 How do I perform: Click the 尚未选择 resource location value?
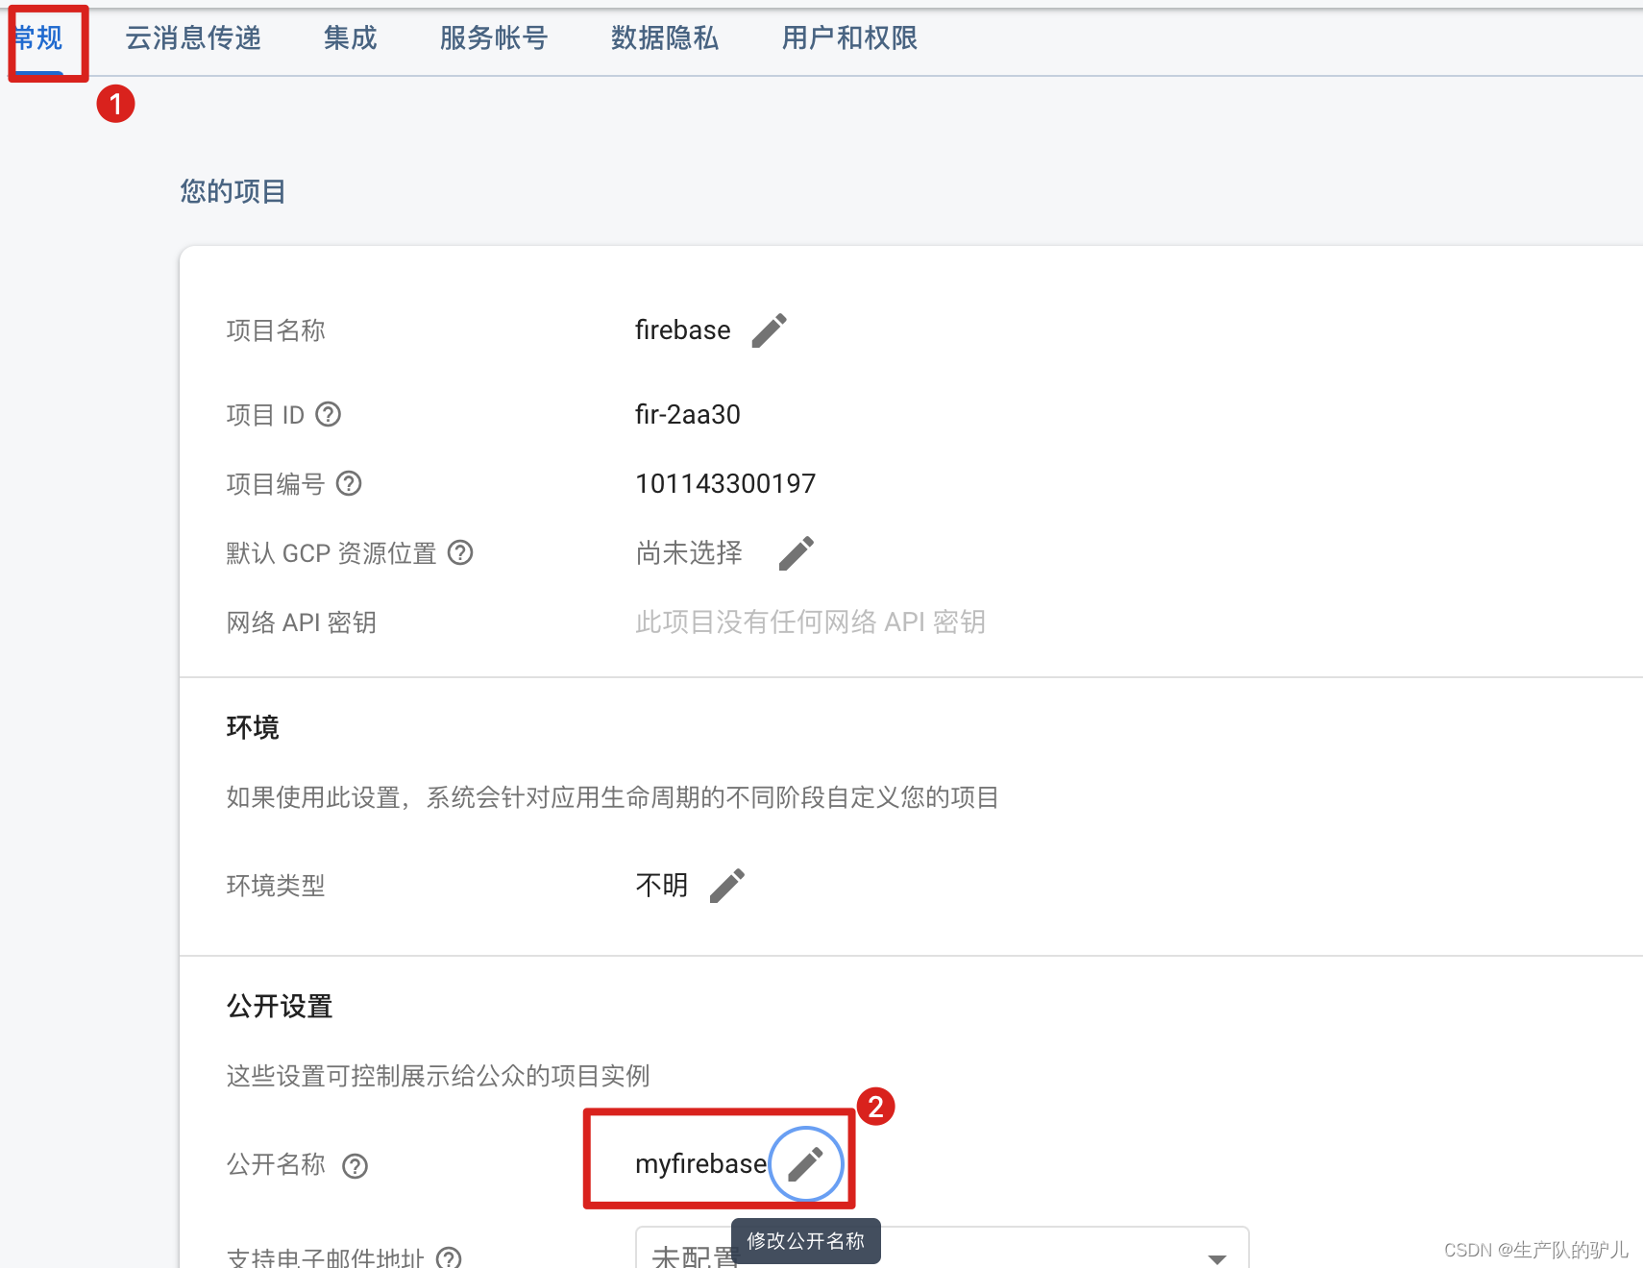point(689,553)
